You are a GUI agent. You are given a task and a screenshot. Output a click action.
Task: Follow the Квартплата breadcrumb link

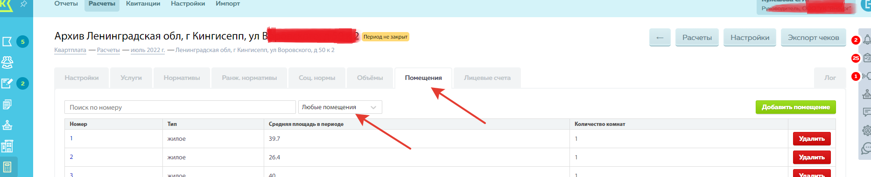coord(70,50)
